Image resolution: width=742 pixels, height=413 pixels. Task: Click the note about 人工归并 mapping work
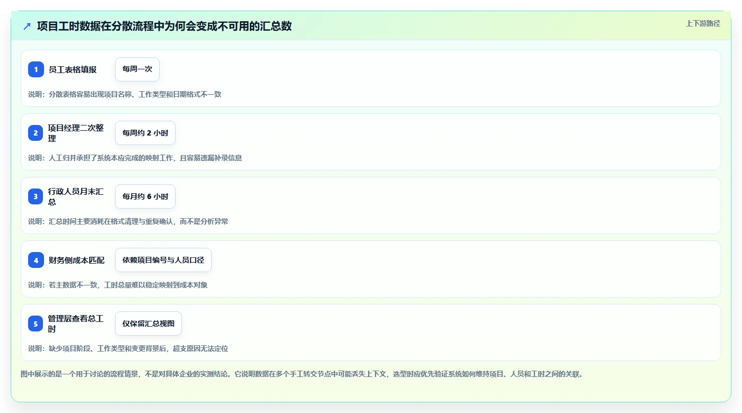click(135, 158)
